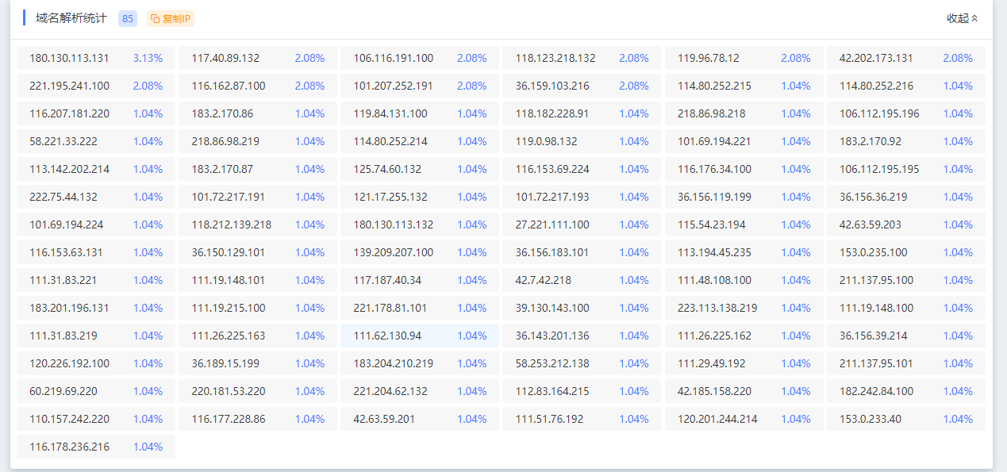Viewport: 1007px width, 472px height.
Task: Click the 域名解析统计 section title
Action: pyautogui.click(x=71, y=18)
